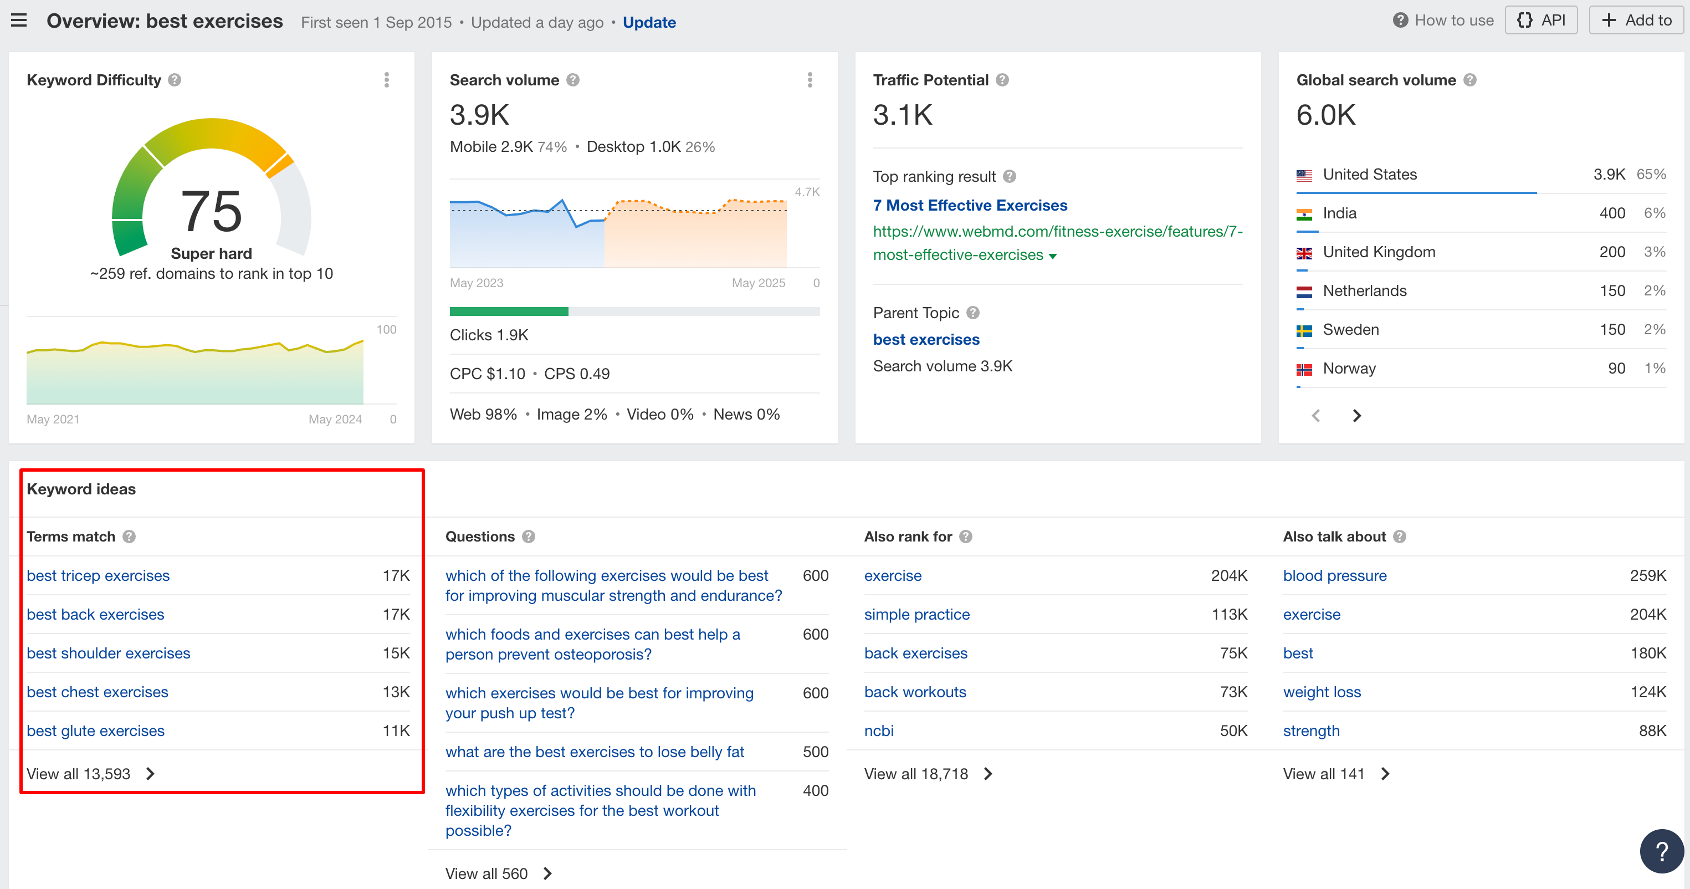Click the green Clicks progress bar

pos(509,311)
